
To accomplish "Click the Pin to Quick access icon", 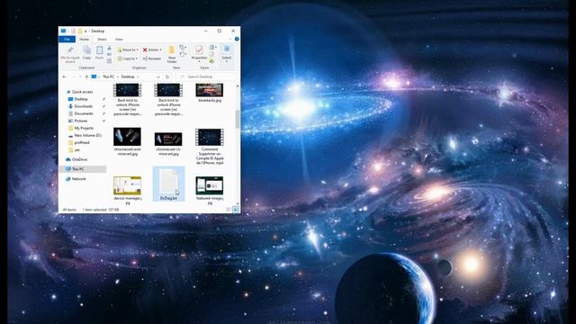I will (70, 50).
